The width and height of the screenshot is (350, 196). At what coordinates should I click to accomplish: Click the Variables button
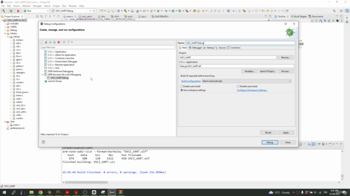click(249, 71)
